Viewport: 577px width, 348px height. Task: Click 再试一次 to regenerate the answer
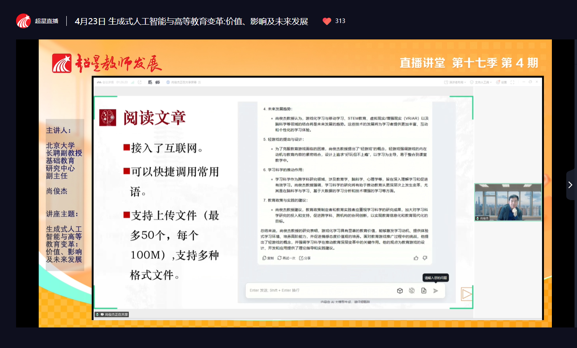[286, 258]
